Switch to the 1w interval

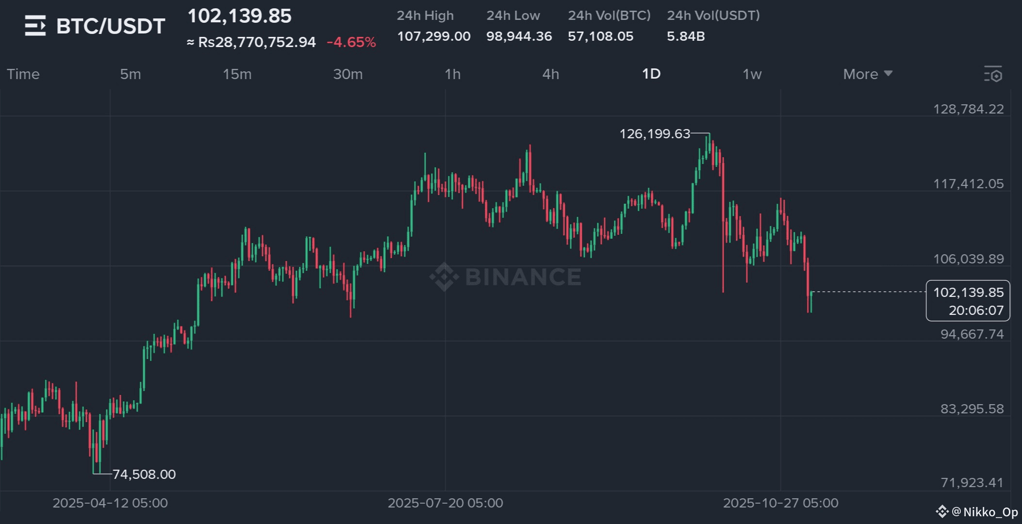click(752, 74)
